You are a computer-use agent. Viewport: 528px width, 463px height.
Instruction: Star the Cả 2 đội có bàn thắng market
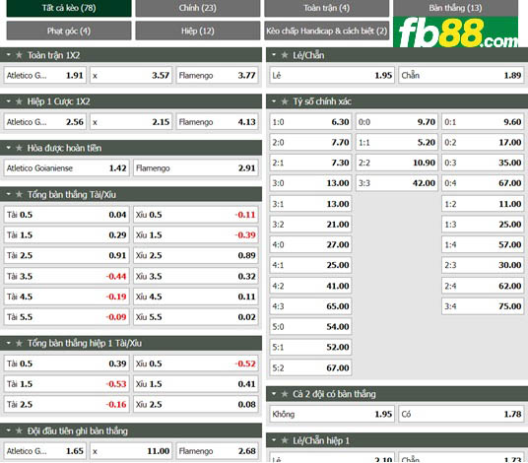tap(285, 394)
